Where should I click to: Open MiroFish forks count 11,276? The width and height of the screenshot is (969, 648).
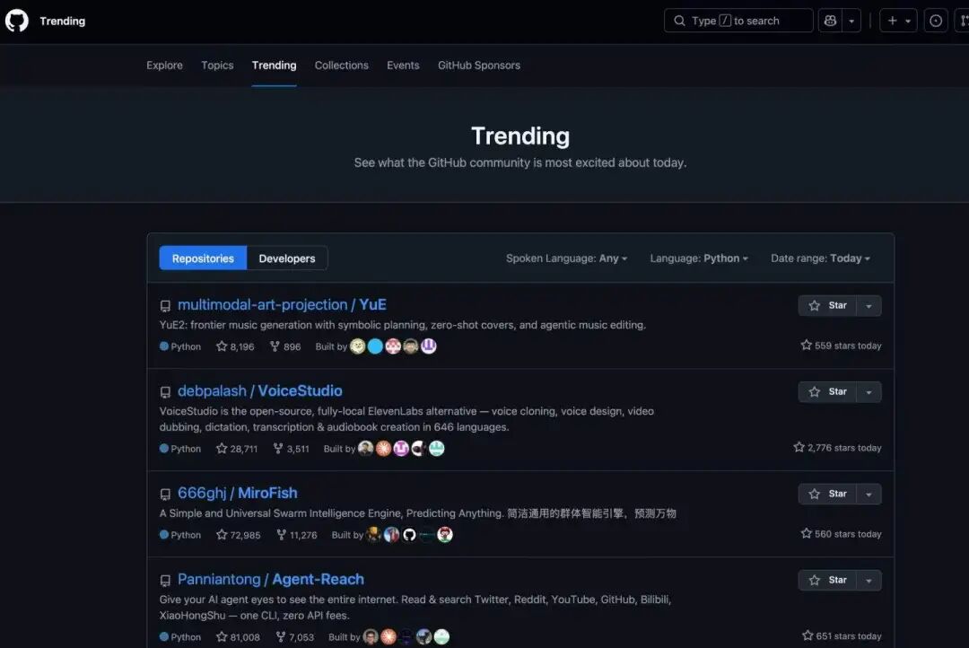tap(297, 535)
